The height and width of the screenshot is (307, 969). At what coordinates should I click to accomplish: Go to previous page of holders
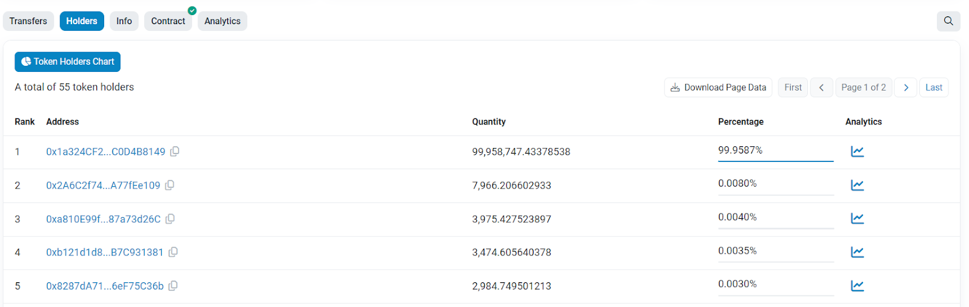tap(821, 88)
